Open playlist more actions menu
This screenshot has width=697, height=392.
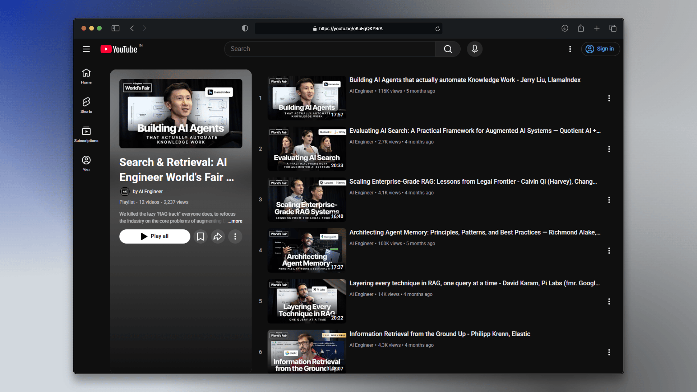pyautogui.click(x=235, y=237)
